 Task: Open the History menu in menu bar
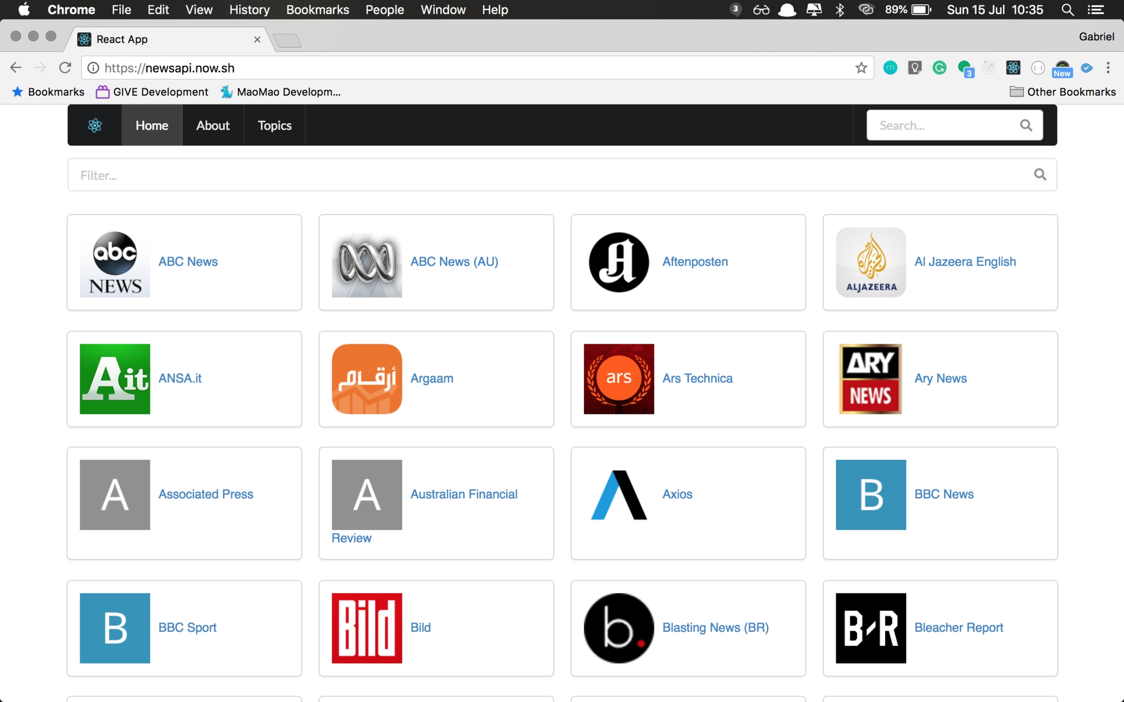pyautogui.click(x=249, y=10)
